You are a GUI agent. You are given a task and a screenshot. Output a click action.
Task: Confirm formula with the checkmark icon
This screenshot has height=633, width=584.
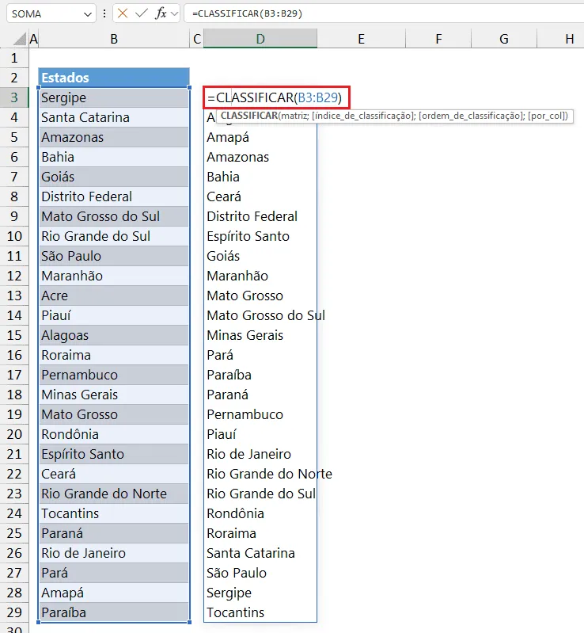coord(141,13)
